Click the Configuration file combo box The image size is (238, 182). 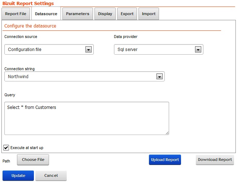[x=49, y=50]
